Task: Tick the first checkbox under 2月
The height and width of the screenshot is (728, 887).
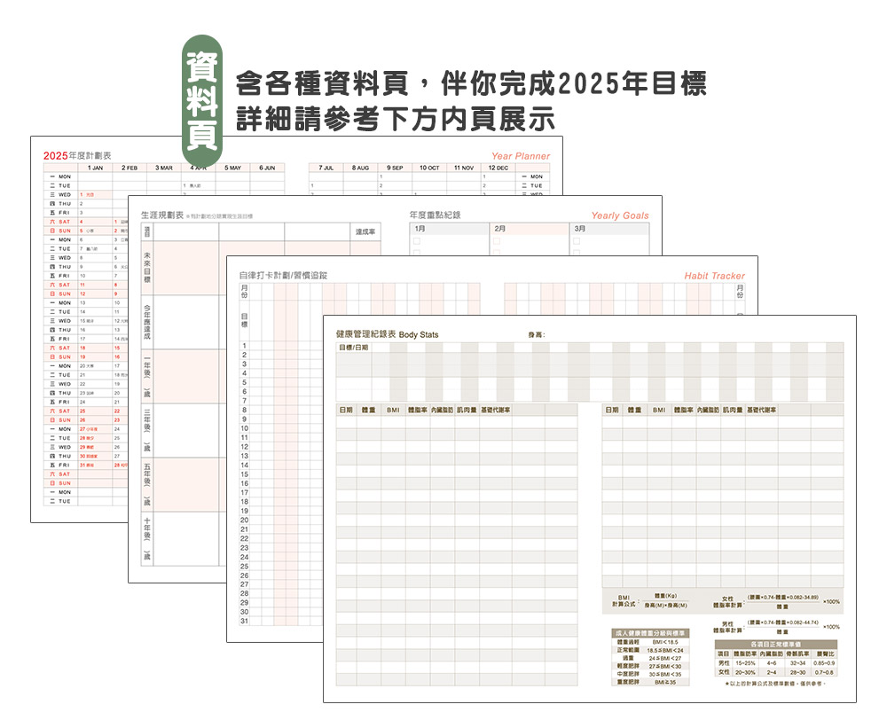Action: pos(497,241)
